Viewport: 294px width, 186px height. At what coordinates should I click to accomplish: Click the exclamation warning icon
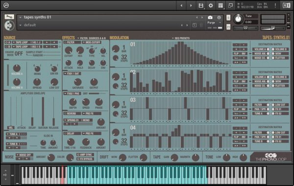tap(275, 5)
